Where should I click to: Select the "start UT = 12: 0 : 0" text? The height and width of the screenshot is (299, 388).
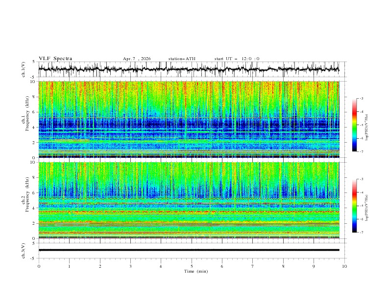click(x=237, y=59)
